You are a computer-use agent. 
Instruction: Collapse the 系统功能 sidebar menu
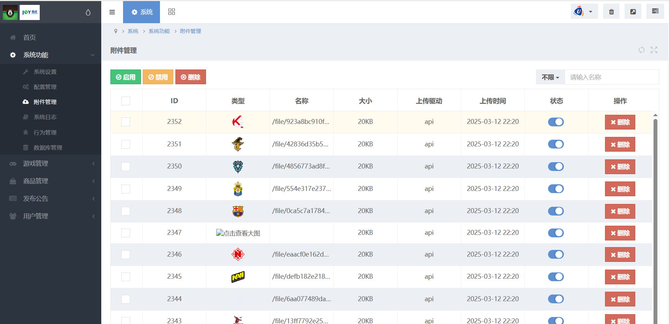(51, 55)
